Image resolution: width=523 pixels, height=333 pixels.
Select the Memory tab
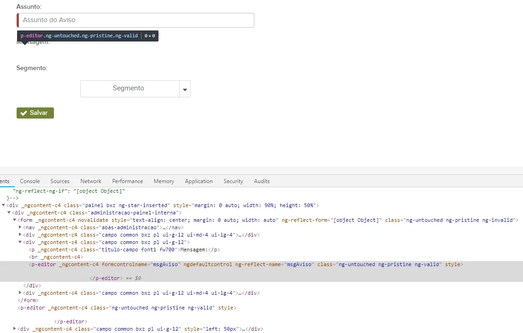tap(164, 181)
